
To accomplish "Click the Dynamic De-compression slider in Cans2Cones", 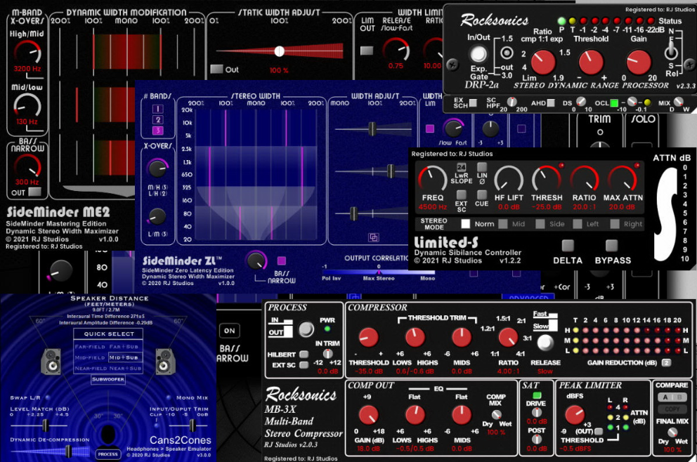I will (x=68, y=451).
